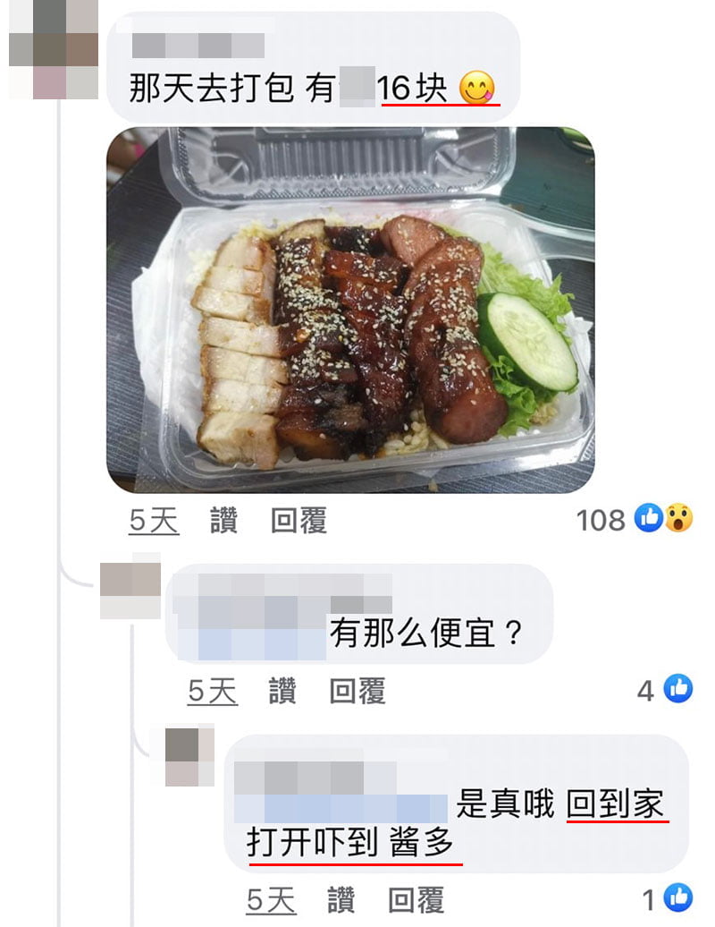Like the top comment using 讚
The width and height of the screenshot is (715, 927).
point(223,521)
